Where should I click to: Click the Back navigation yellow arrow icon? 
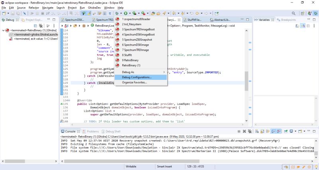[197, 13]
